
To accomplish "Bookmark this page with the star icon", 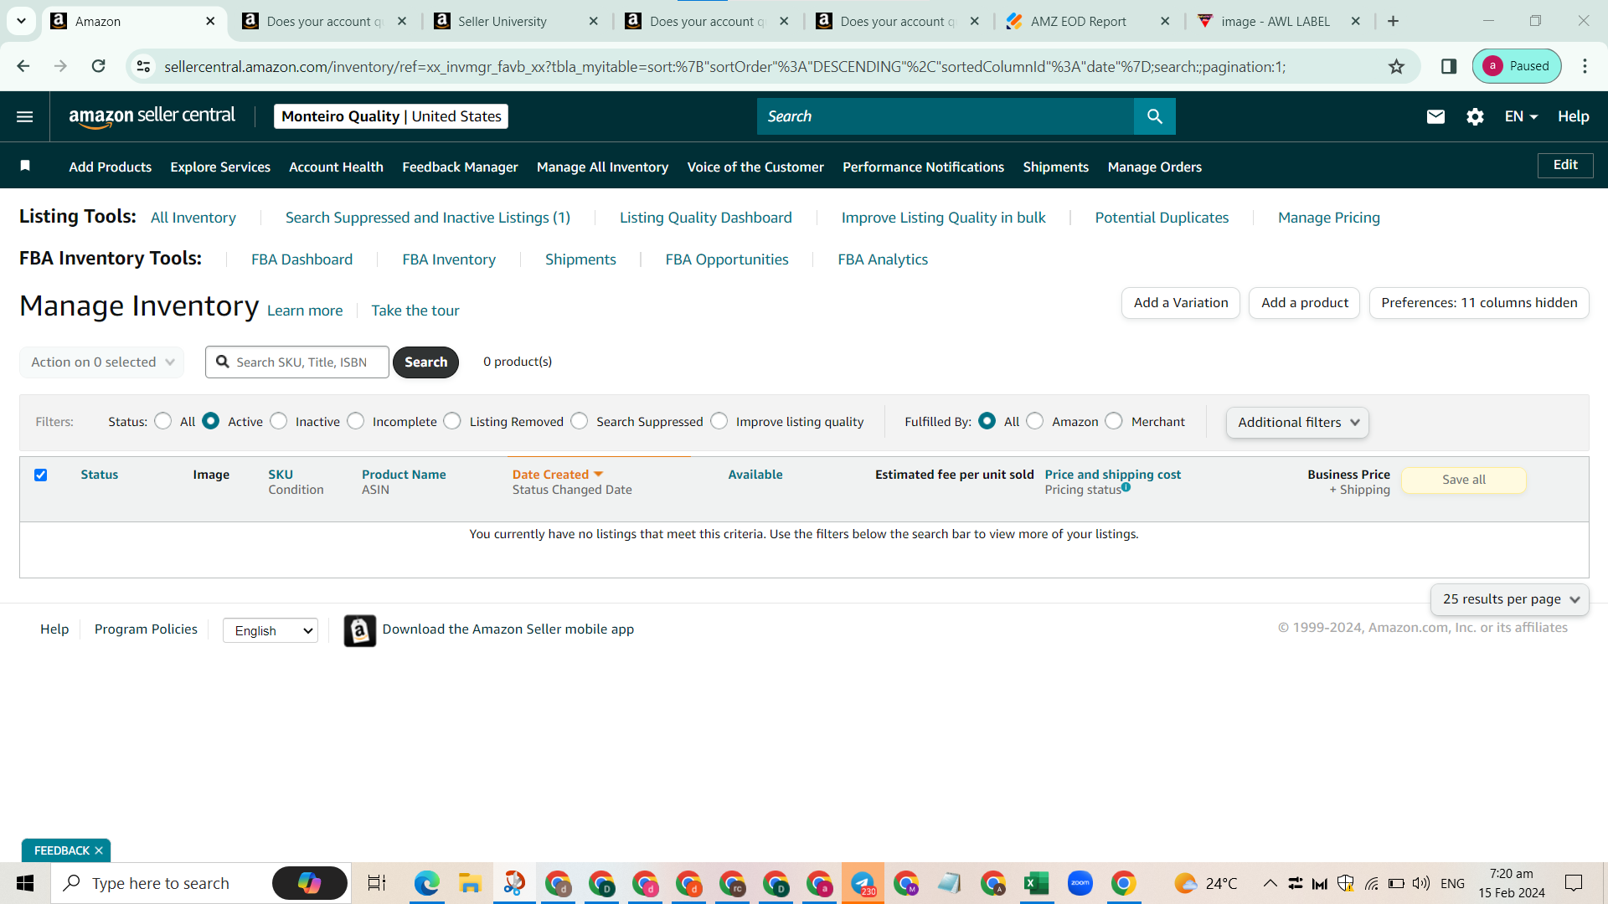I will (1396, 66).
